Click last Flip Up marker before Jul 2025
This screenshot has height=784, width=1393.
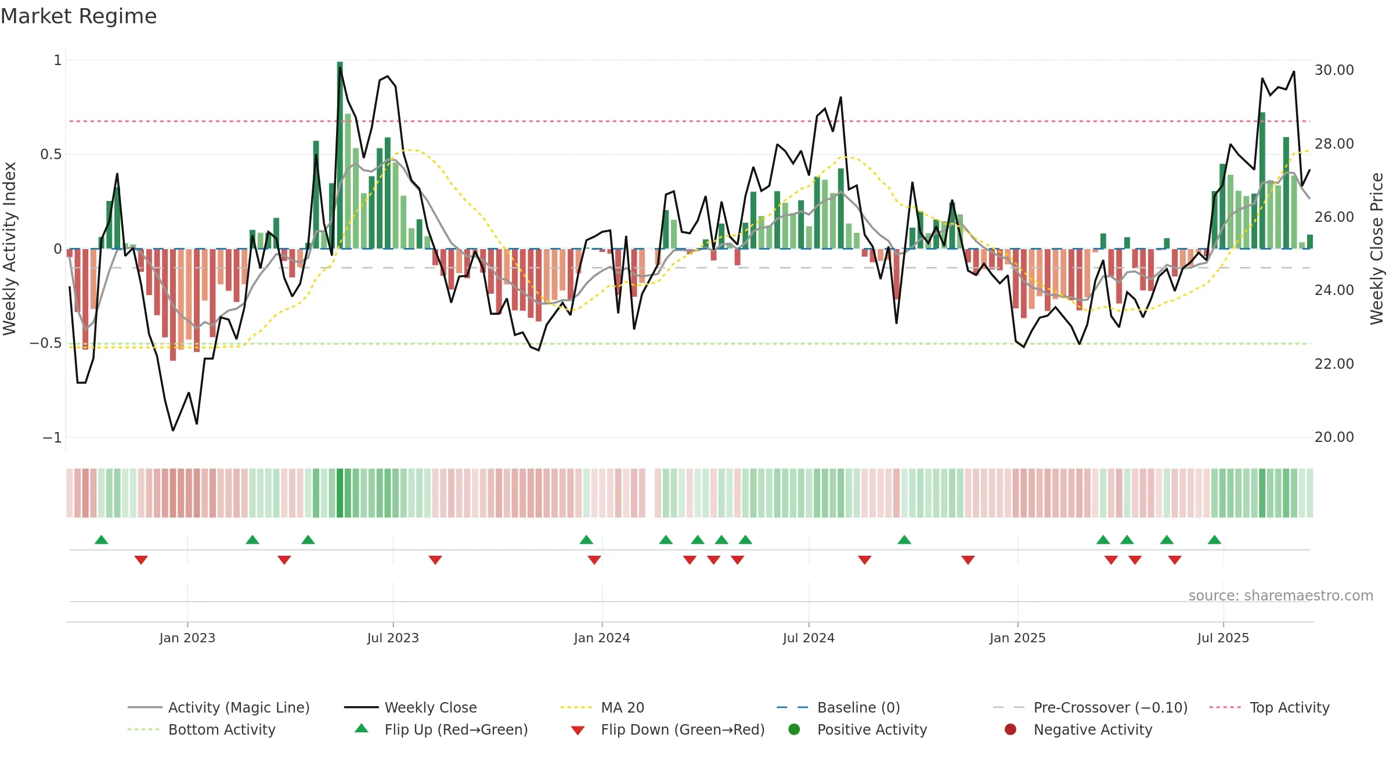(1214, 540)
